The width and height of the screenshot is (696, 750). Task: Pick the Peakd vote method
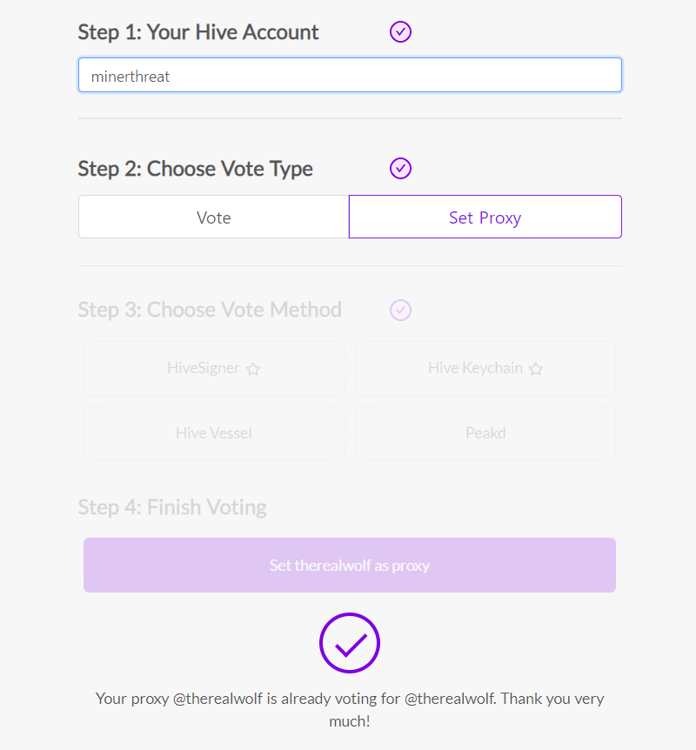click(x=485, y=433)
